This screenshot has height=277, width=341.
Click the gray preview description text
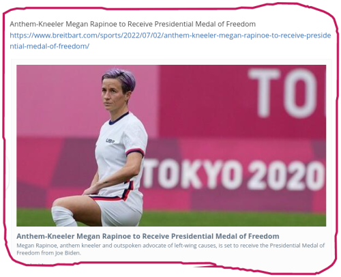click(x=170, y=249)
